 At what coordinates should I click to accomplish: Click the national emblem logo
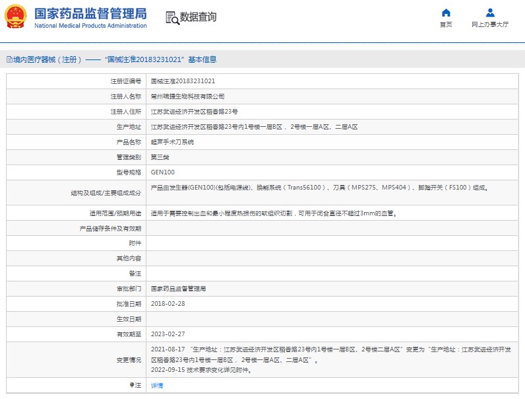[15, 17]
